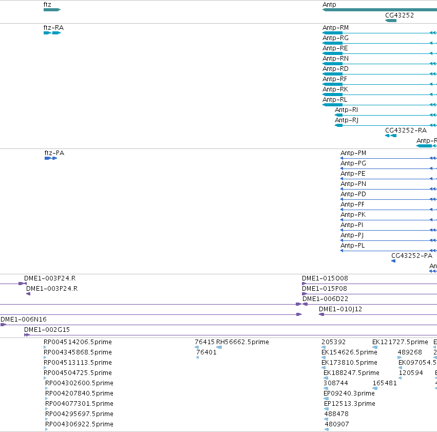Click the 308744 feature label
The image size is (437, 432).
click(336, 383)
